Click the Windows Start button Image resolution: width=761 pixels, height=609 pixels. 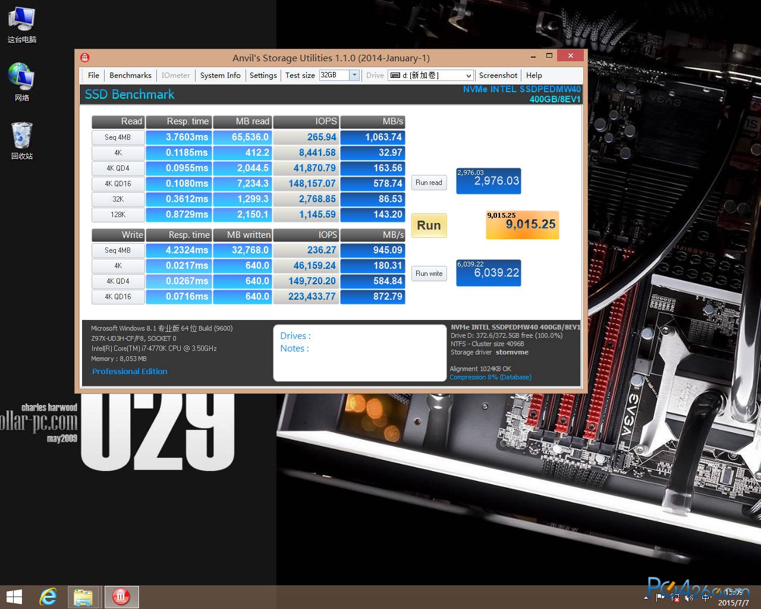[x=14, y=597]
